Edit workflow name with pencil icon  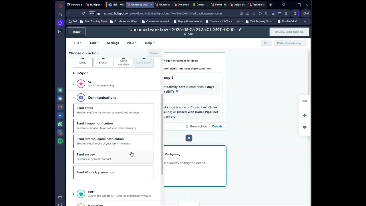tap(240, 29)
